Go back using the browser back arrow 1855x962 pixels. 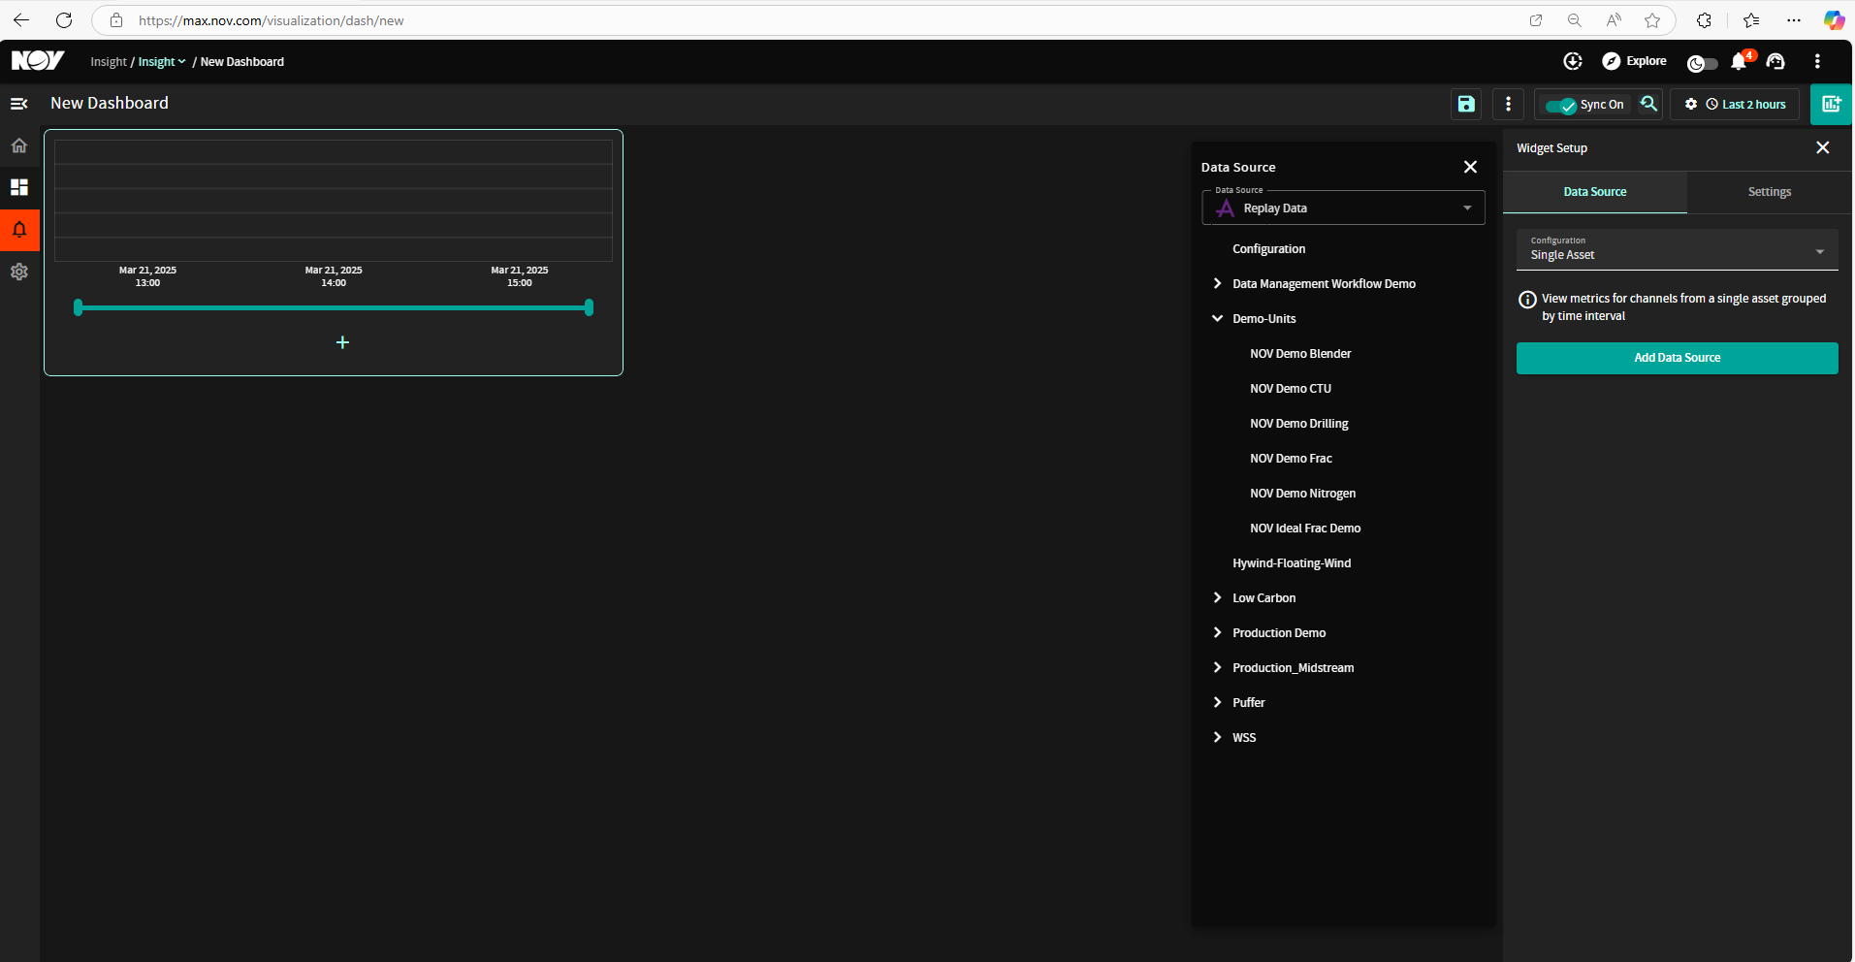(21, 20)
